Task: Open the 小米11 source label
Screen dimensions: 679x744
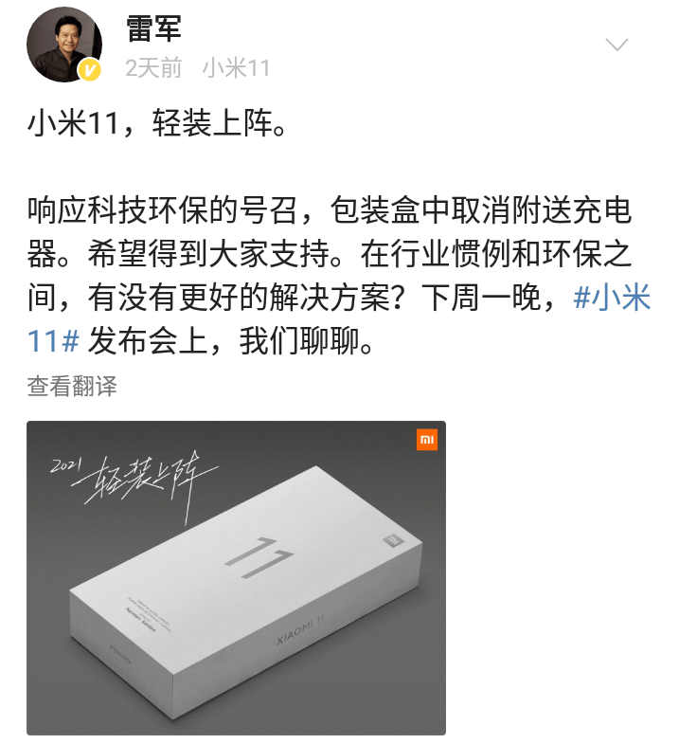Action: pyautogui.click(x=236, y=68)
